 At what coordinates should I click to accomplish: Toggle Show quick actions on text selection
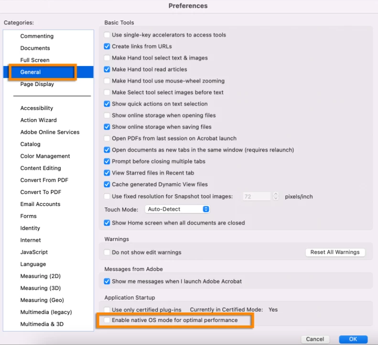[x=107, y=104]
